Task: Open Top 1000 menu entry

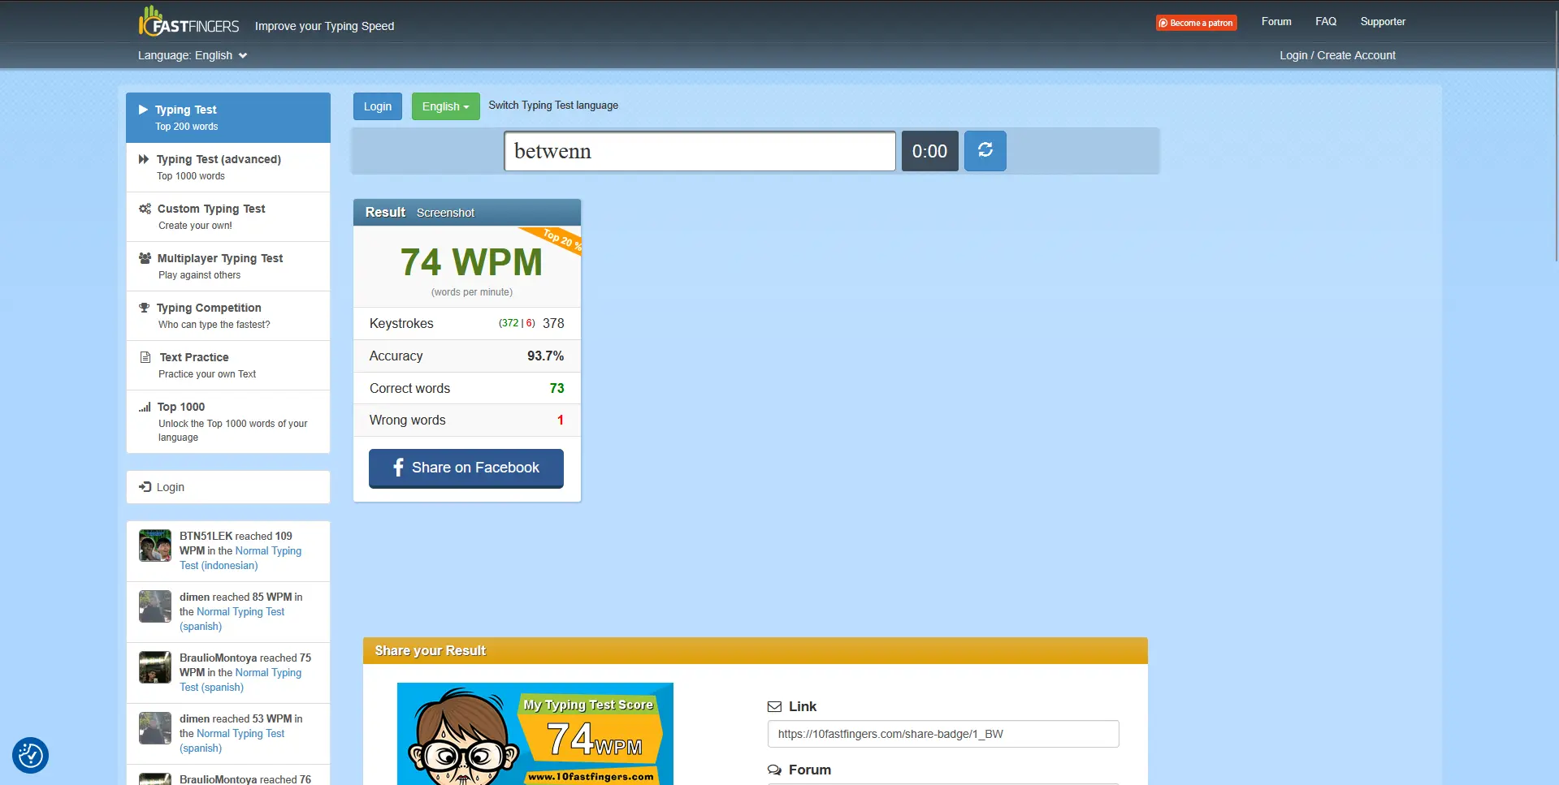Action: click(x=228, y=421)
